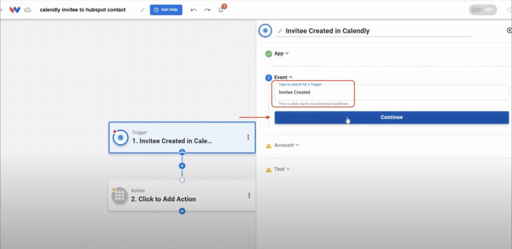The height and width of the screenshot is (249, 512).
Task: Click the step 2 Event number badge
Action: [x=268, y=77]
